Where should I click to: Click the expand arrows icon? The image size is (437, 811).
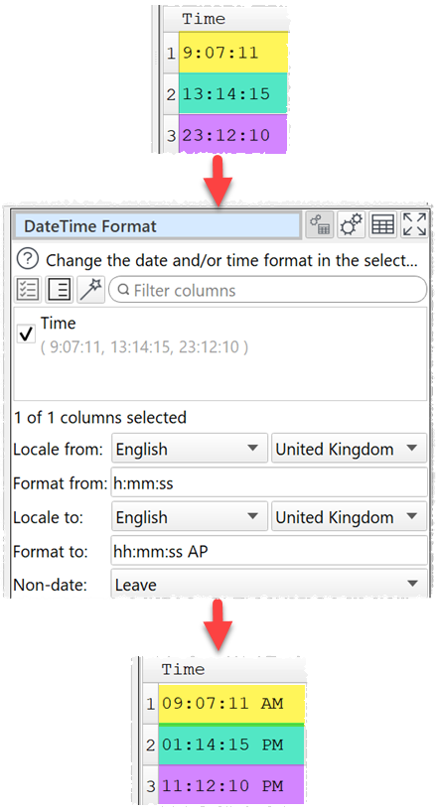[x=415, y=225]
